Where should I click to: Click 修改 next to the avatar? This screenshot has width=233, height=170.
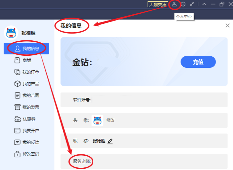[x=110, y=120]
